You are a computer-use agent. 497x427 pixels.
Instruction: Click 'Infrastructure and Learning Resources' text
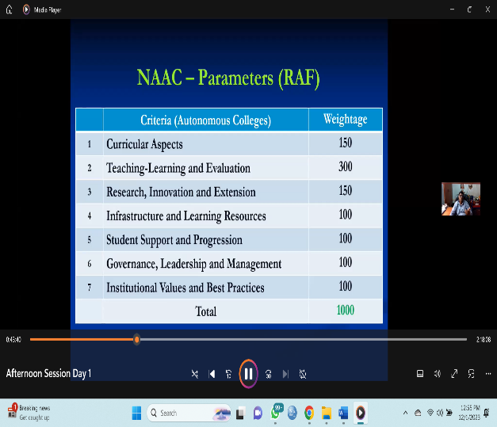[186, 216]
